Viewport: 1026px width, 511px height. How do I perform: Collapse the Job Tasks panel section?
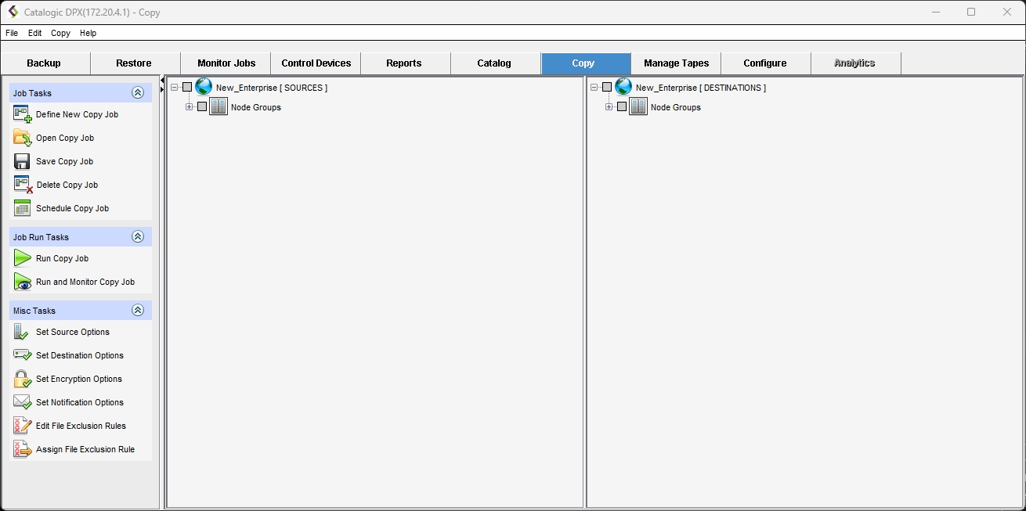[138, 93]
